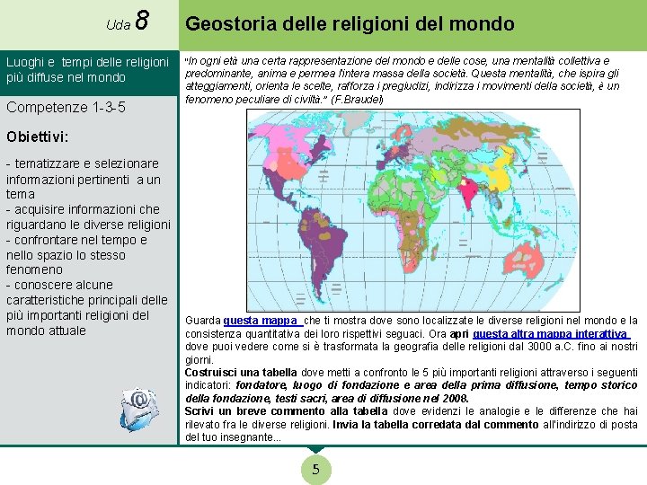Click 'Invia la tabella corredata dal commento'

tap(435, 424)
